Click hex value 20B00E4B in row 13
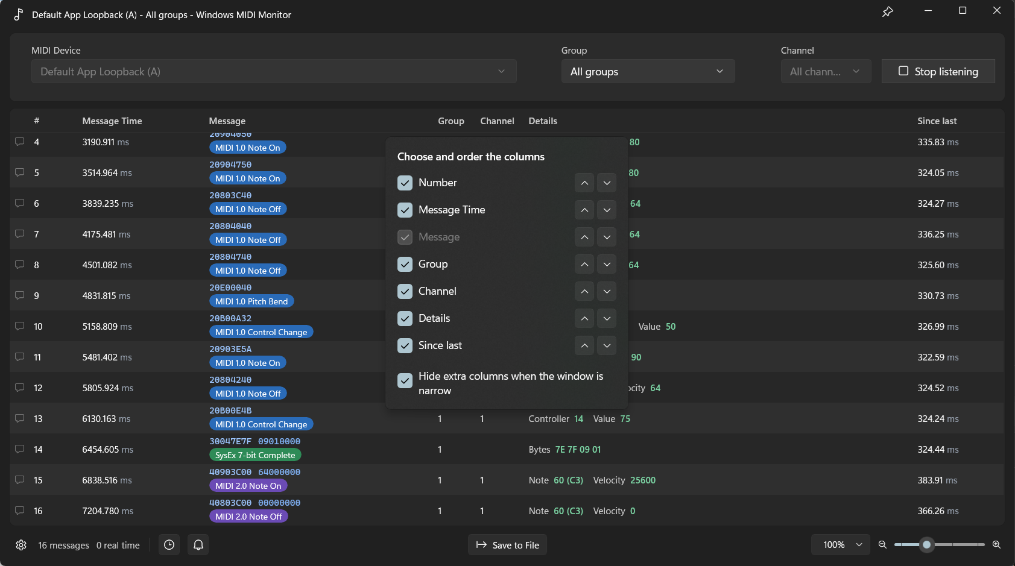Viewport: 1015px width, 566px height. click(x=230, y=410)
